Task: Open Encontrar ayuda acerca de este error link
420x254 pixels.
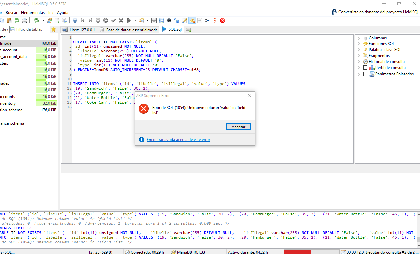Action: pyautogui.click(x=178, y=140)
